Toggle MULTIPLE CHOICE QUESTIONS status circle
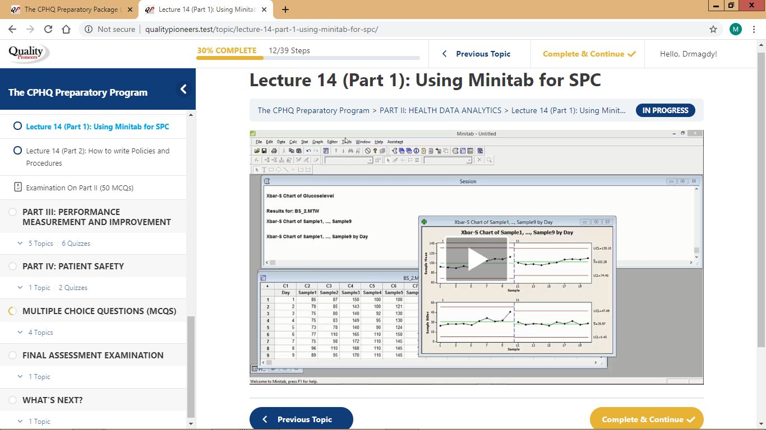This screenshot has width=766, height=430. click(12, 311)
